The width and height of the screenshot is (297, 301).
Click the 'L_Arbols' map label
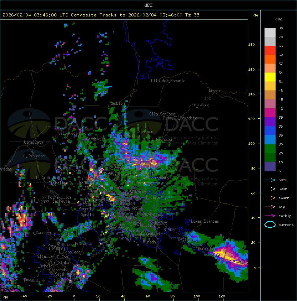(44, 266)
